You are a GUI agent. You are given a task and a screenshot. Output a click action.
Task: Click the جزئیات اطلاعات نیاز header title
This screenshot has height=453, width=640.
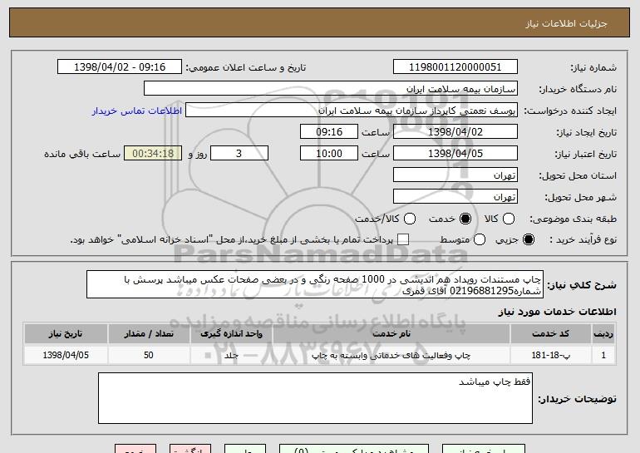pyautogui.click(x=566, y=23)
